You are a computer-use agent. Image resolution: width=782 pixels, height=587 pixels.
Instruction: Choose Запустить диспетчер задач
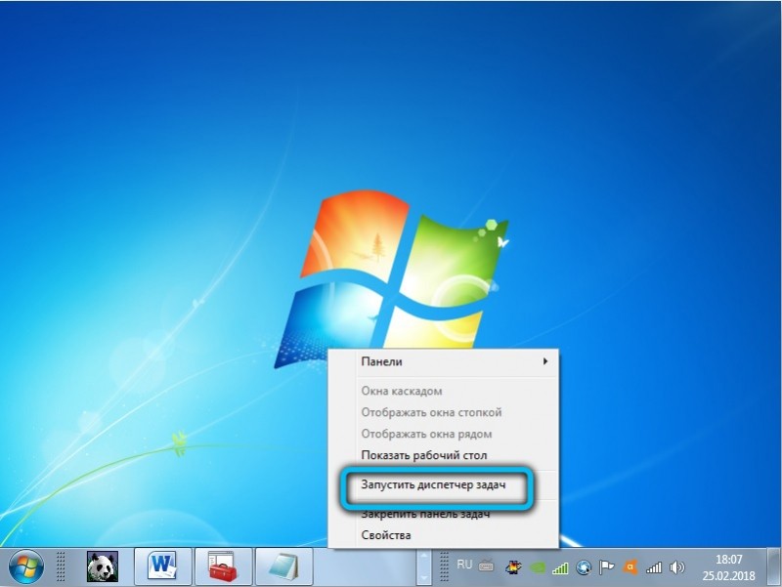click(444, 484)
